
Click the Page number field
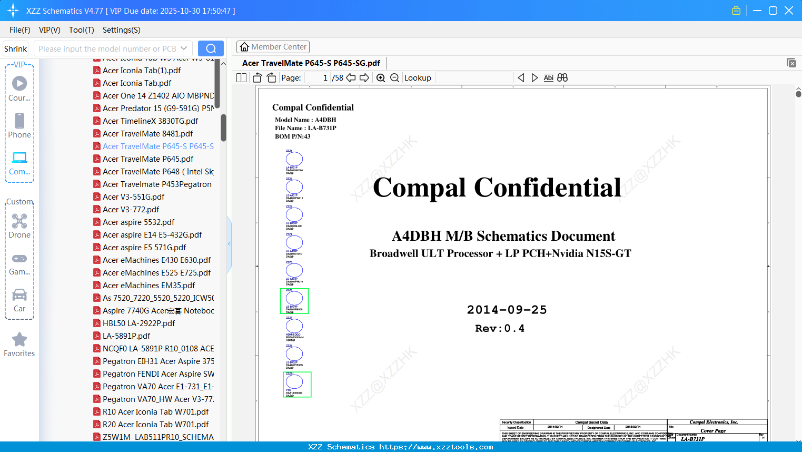(317, 78)
